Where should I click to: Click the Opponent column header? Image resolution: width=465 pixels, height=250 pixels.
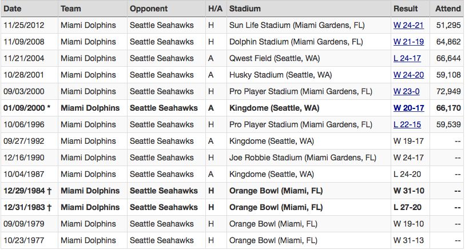[x=149, y=9]
